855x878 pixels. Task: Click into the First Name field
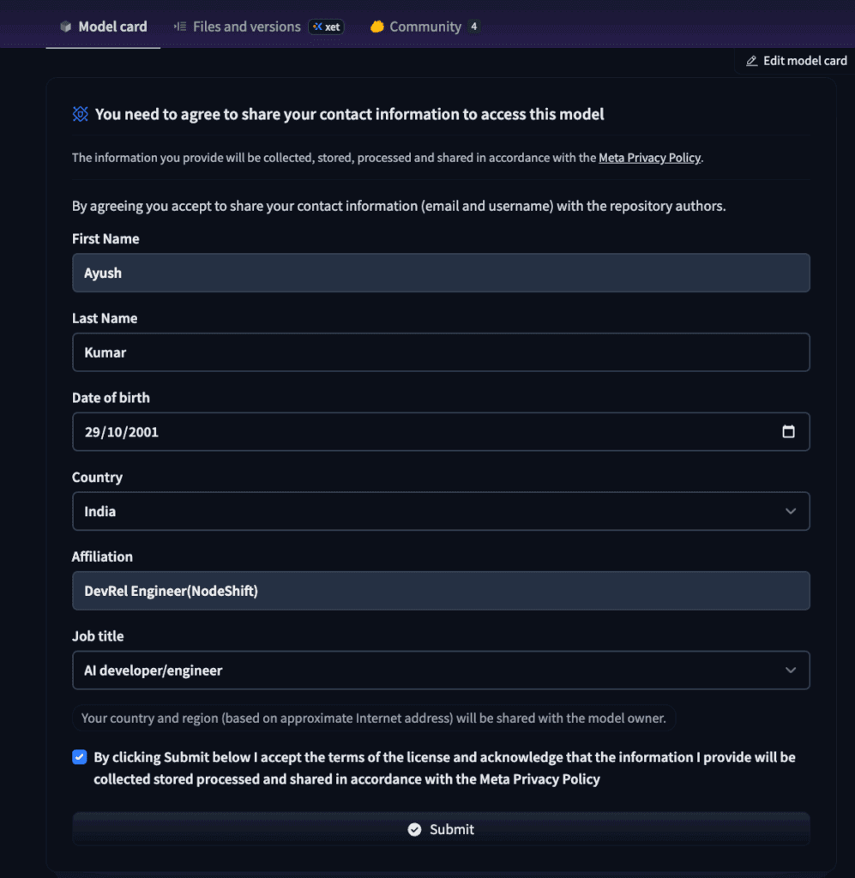[x=441, y=273]
